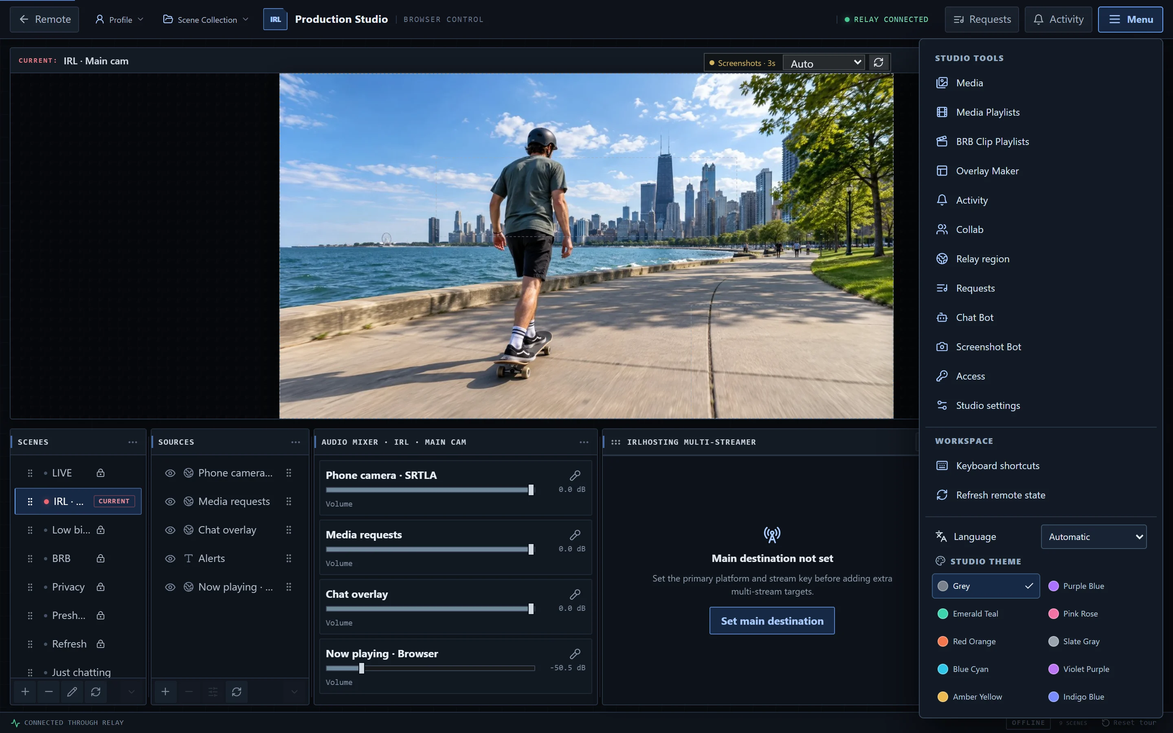Go back with the Remote button

coord(44,20)
